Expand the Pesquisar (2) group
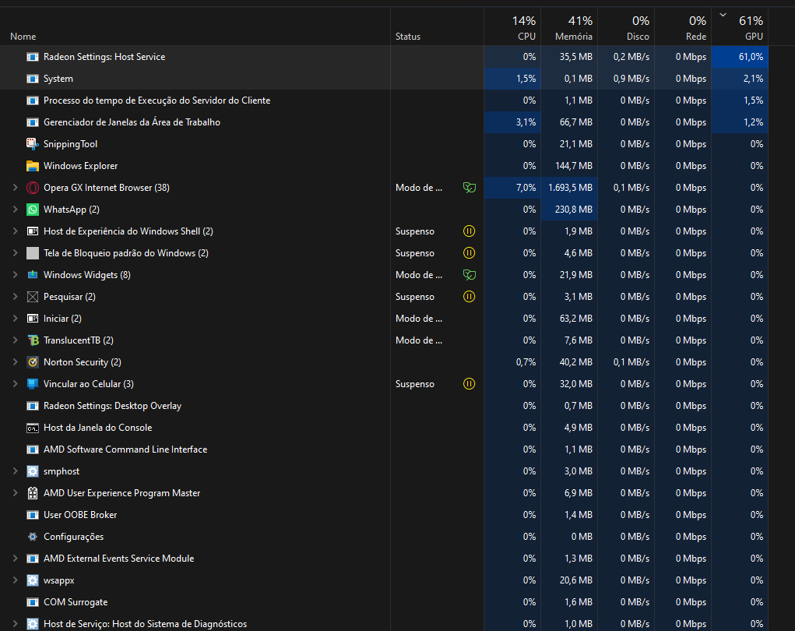This screenshot has width=795, height=631. coord(16,297)
